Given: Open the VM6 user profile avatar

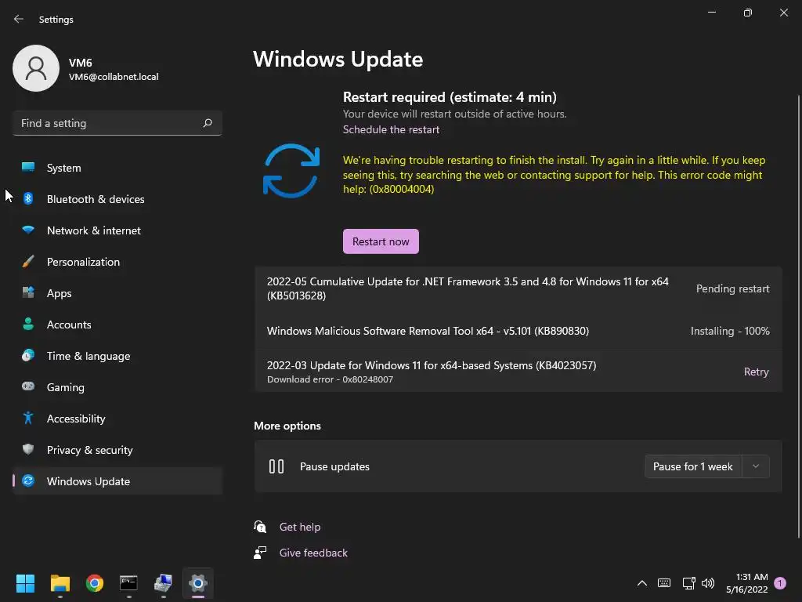Looking at the screenshot, I should coord(36,68).
